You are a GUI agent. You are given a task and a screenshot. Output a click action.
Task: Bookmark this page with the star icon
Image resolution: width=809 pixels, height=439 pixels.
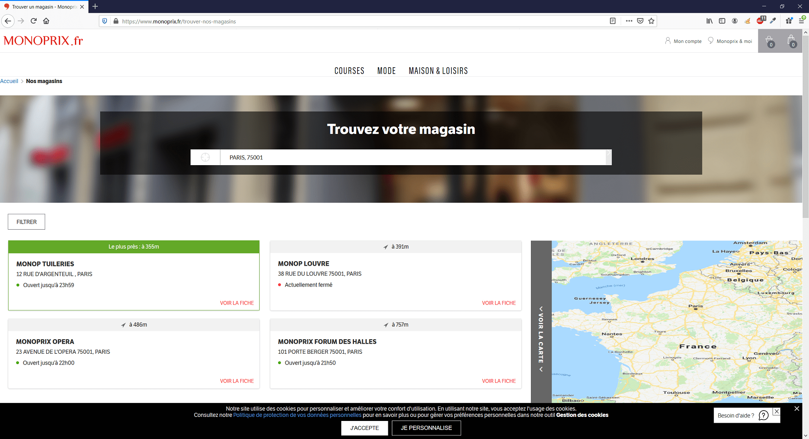(x=651, y=21)
